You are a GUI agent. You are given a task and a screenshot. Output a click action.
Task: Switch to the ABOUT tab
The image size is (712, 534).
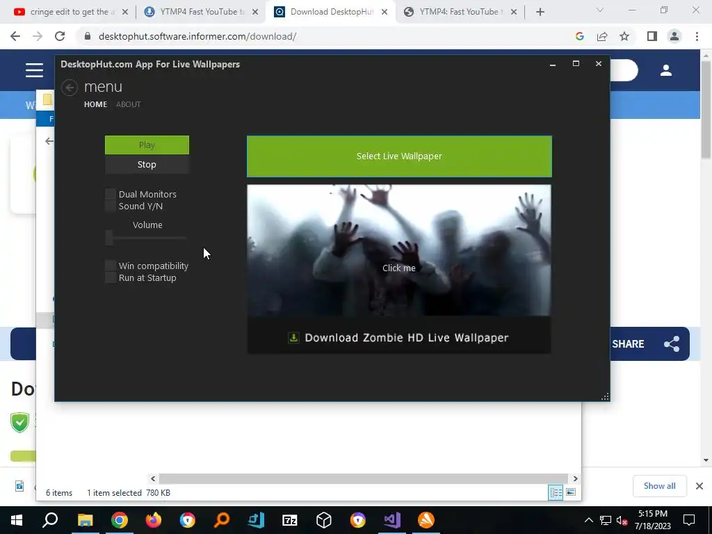[128, 104]
